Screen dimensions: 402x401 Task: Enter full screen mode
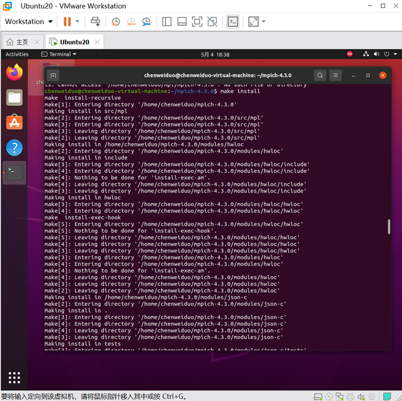pos(197,22)
